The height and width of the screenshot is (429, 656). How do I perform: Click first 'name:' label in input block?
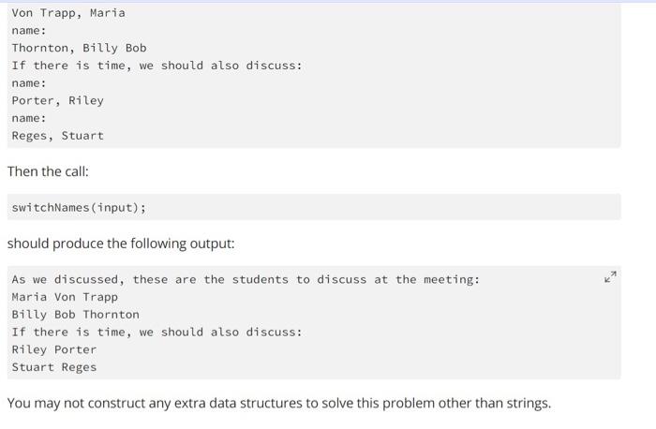tap(29, 31)
